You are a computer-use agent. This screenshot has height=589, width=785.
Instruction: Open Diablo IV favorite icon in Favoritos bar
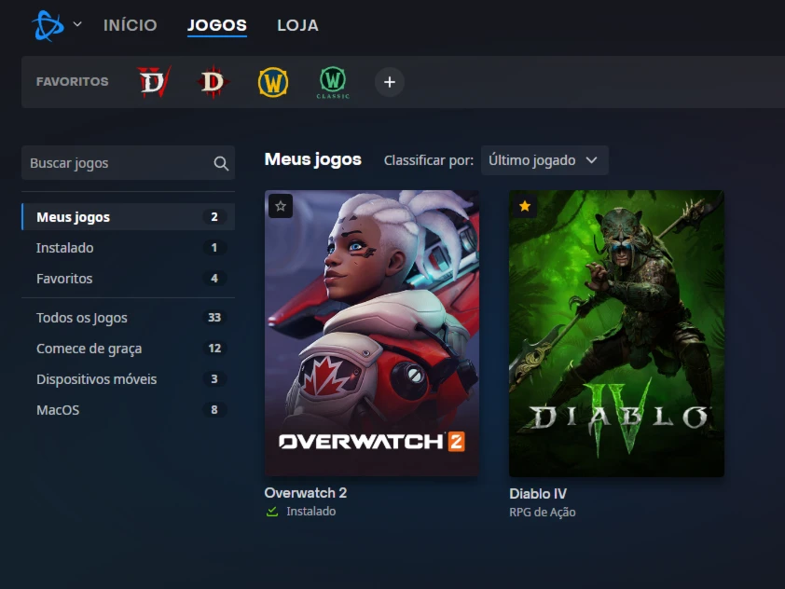tap(154, 82)
